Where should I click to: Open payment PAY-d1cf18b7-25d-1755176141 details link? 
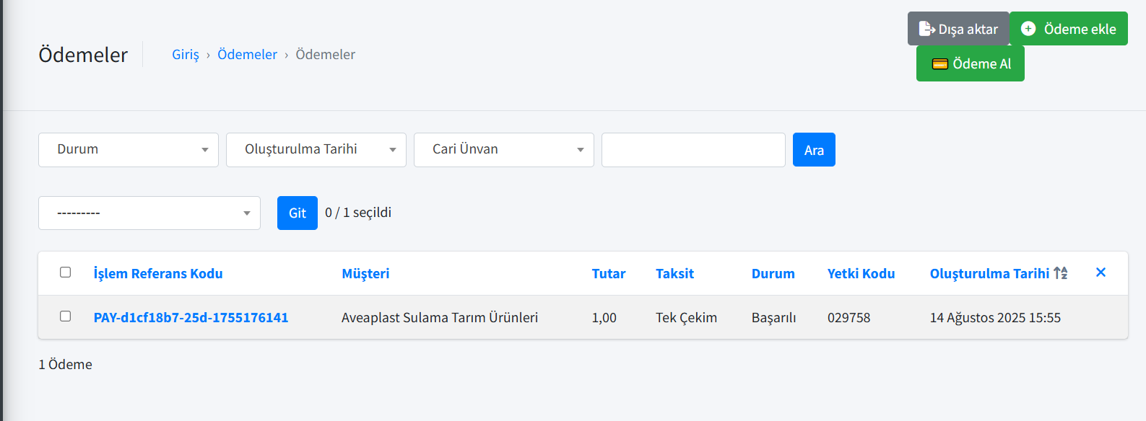[x=191, y=317]
